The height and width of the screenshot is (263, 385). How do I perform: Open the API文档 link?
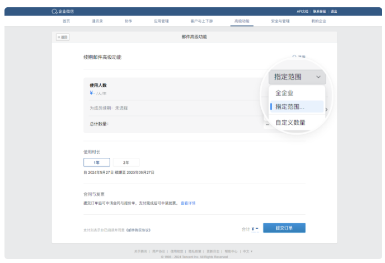coord(303,11)
